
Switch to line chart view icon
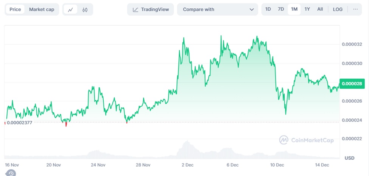(x=70, y=9)
